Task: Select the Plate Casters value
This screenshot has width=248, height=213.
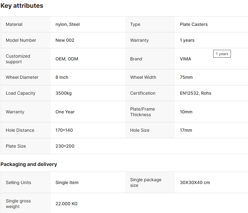Action: point(194,24)
